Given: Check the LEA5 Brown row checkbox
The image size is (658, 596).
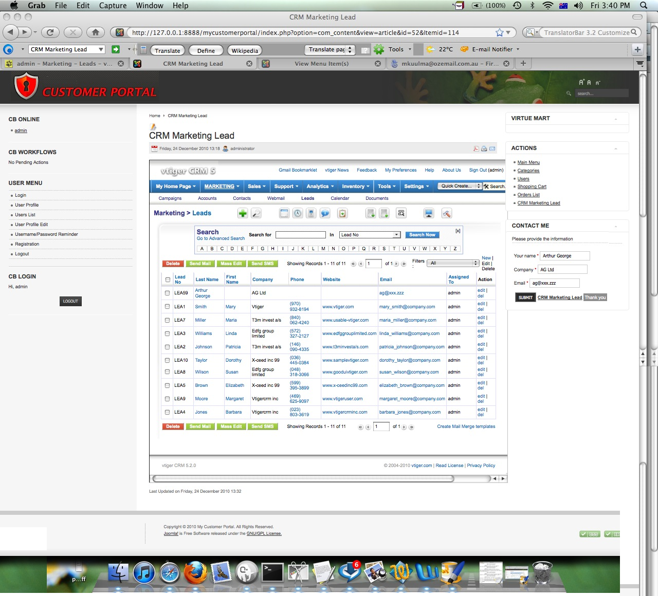Looking at the screenshot, I should (167, 385).
